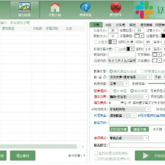Screen dimensions: 165x165
Task: Choose the 颜色背景 radio option
Action: 132,91
